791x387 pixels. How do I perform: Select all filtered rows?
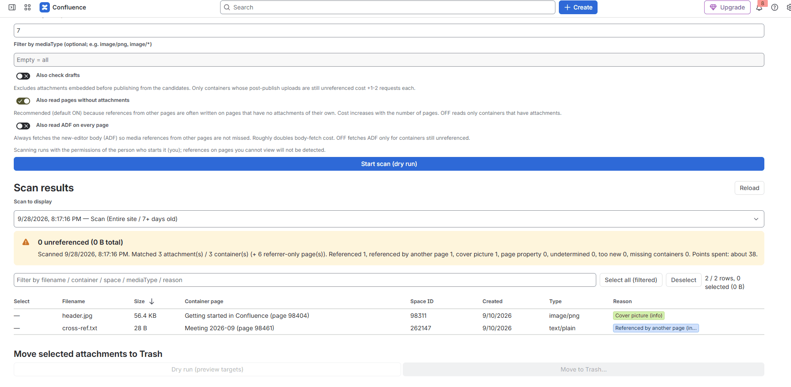[631, 280]
